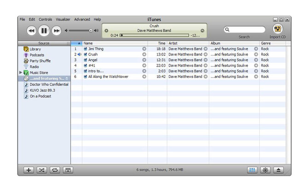
Task: Sort by the Name column header
Action: 115,43
